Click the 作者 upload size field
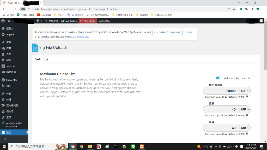267x150 pixels. tap(221, 128)
